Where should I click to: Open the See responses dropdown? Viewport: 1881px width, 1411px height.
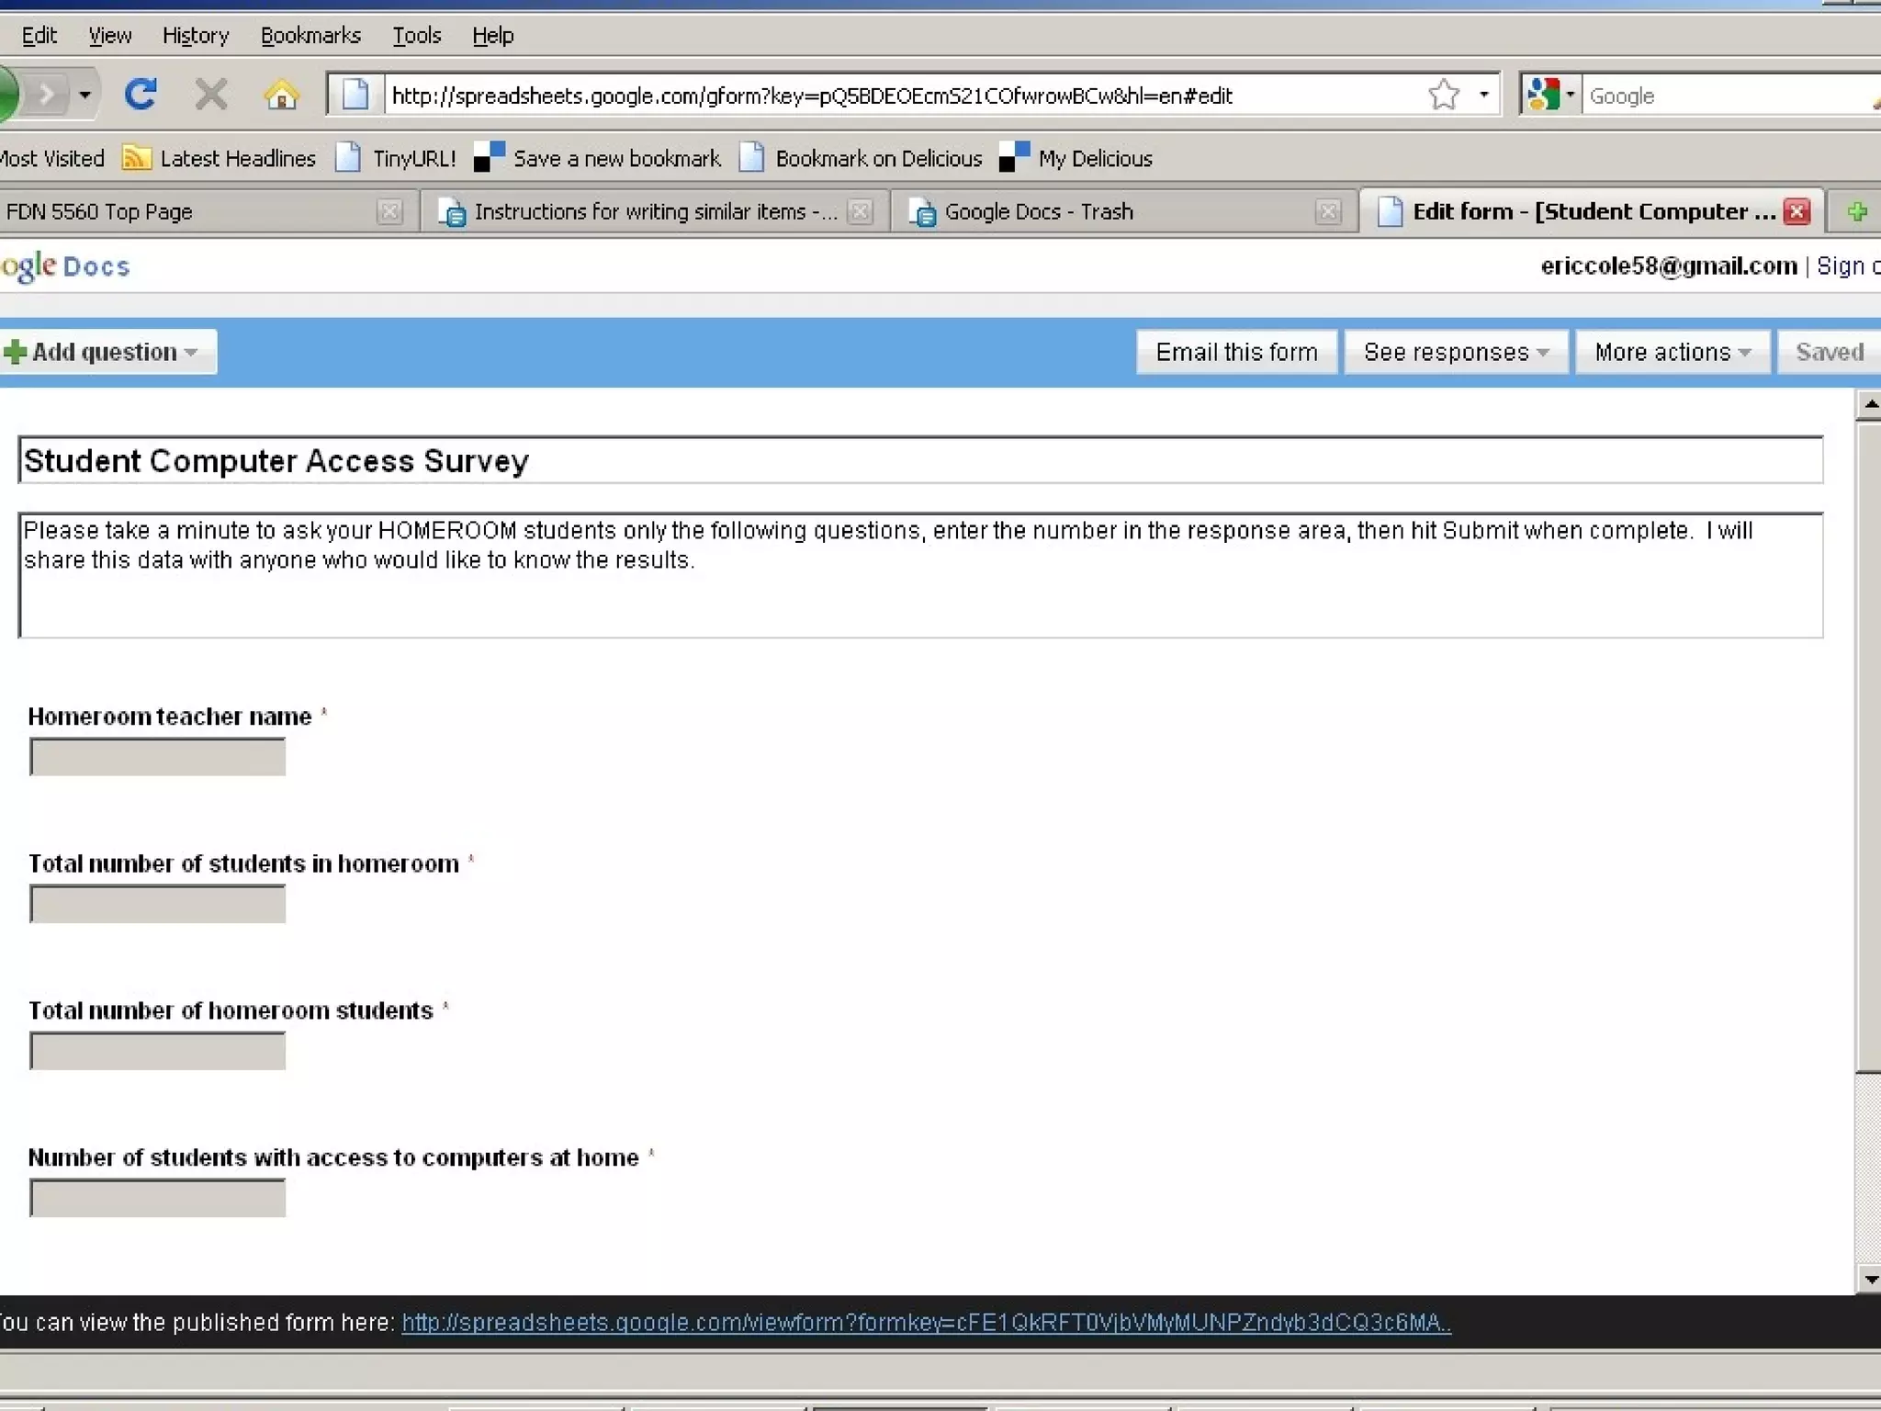(x=1455, y=352)
